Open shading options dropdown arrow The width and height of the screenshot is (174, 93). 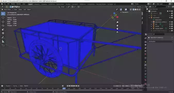point(142,9)
